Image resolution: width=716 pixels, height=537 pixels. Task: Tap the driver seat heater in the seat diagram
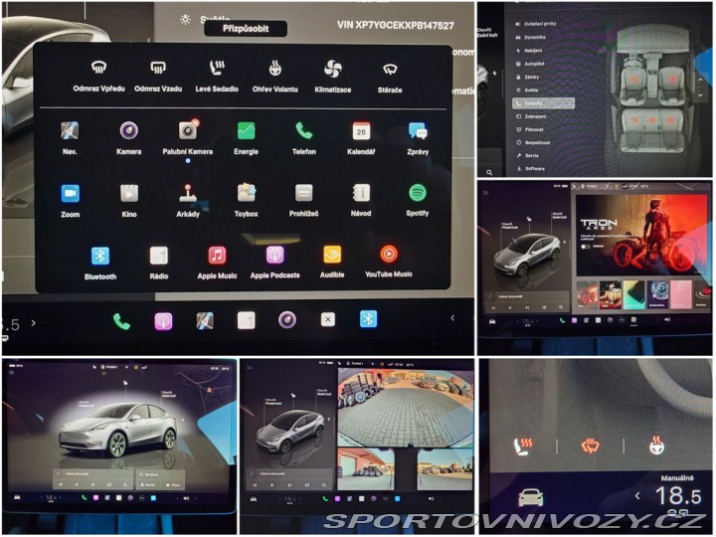633,80
